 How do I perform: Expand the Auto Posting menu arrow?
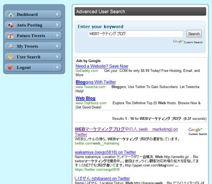click(57, 25)
